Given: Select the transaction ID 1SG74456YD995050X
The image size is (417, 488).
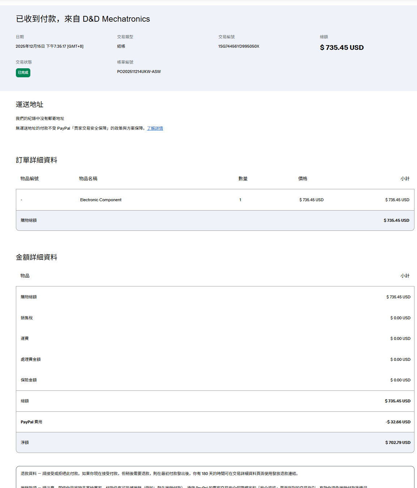Looking at the screenshot, I should pyautogui.click(x=239, y=46).
